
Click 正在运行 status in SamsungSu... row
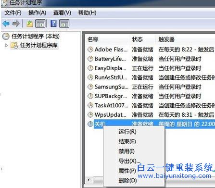[142, 87]
